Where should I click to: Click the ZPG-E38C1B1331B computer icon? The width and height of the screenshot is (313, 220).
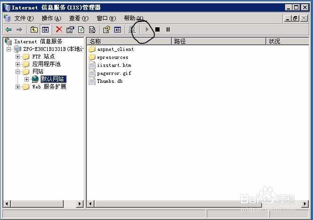(17, 49)
